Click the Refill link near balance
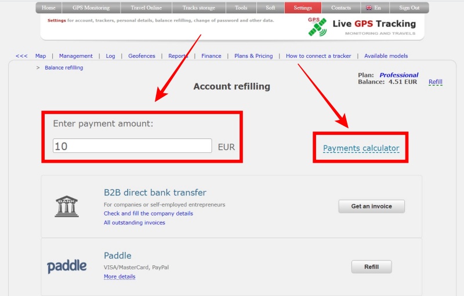The height and width of the screenshot is (296, 464). (x=435, y=82)
